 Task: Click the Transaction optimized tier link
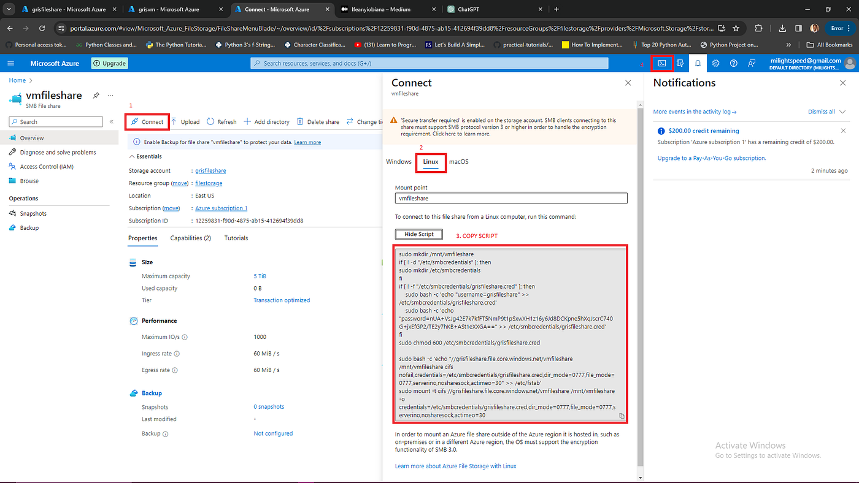[x=282, y=300]
